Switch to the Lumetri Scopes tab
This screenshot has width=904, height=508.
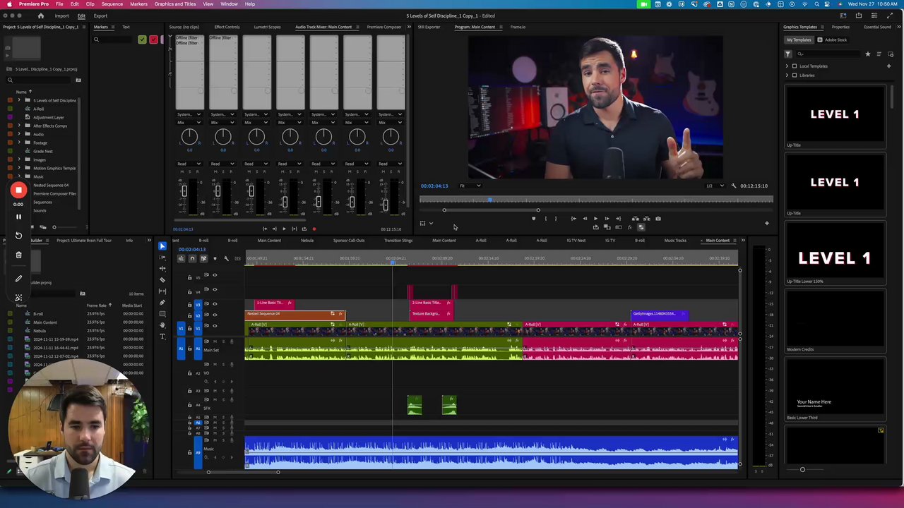pos(267,27)
